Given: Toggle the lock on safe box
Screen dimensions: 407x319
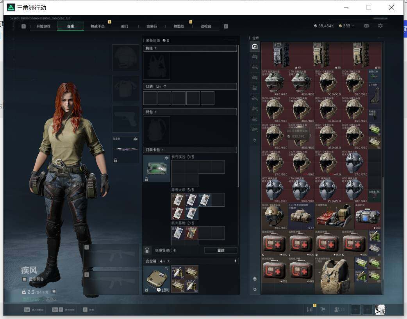Looking at the screenshot, I should coord(146,290).
